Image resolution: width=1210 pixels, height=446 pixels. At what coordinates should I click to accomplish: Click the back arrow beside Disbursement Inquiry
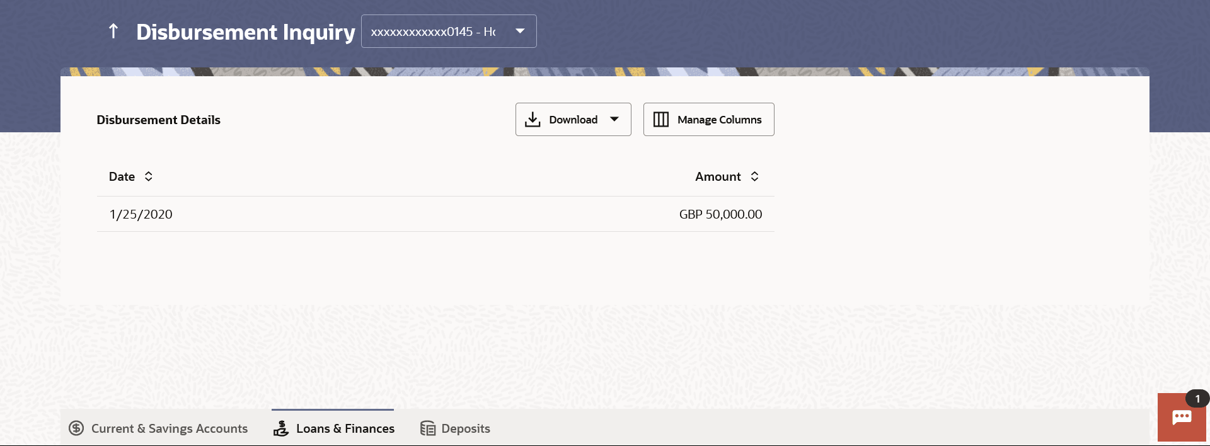[113, 31]
